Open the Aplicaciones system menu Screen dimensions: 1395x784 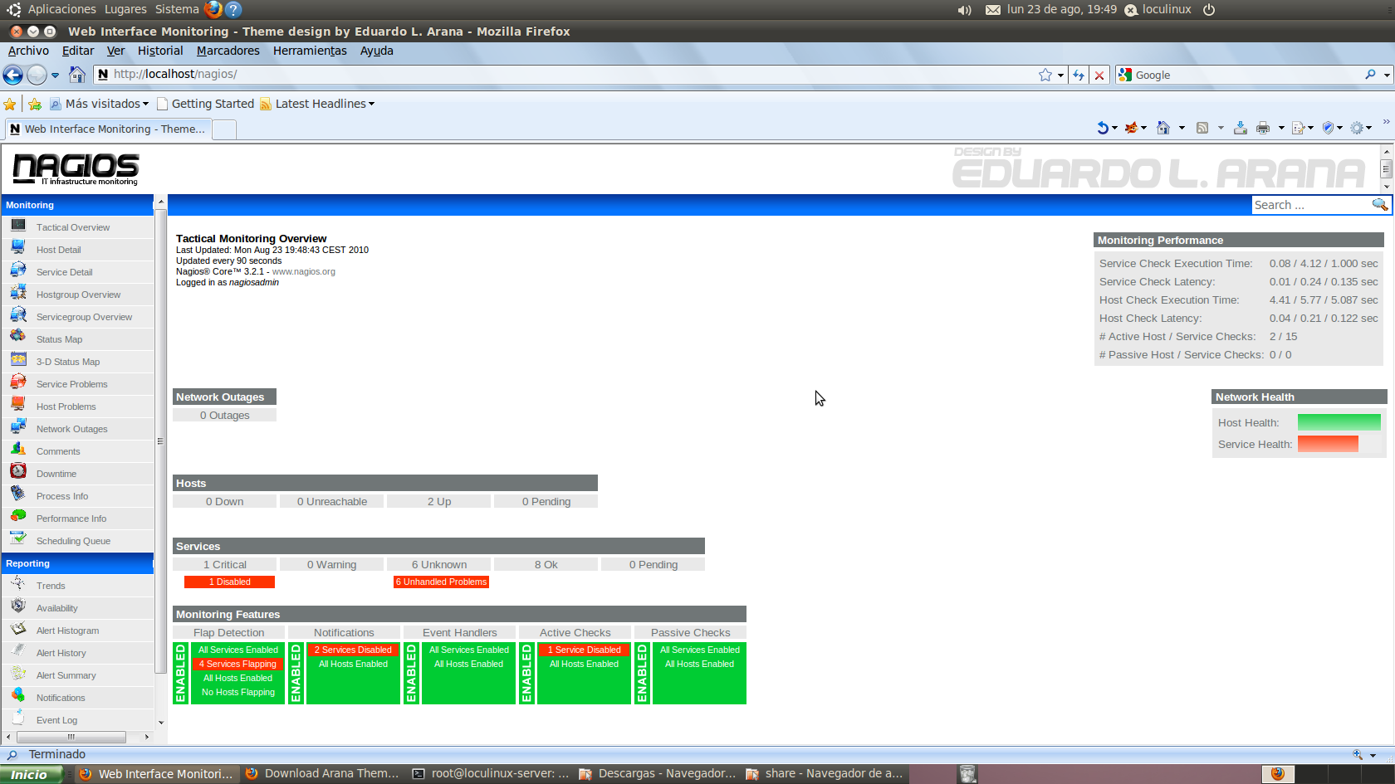click(61, 9)
